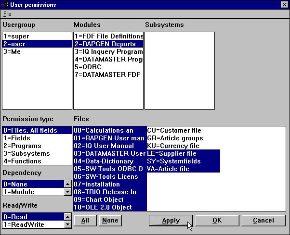Toggle KU=Currency file

(x=183, y=146)
